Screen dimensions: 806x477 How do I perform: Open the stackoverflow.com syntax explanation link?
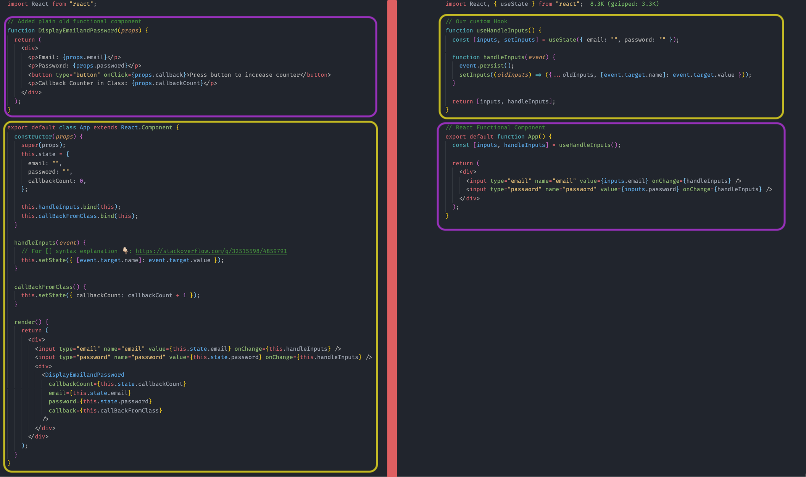211,251
